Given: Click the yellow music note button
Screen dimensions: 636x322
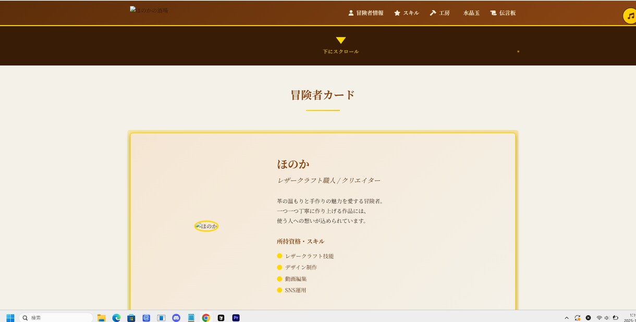Looking at the screenshot, I should 630,16.
